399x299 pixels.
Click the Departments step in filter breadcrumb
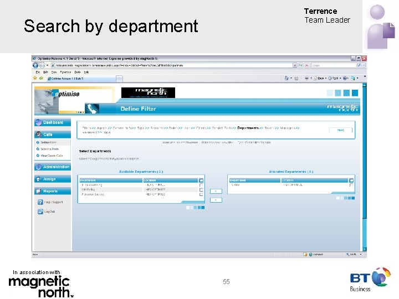click(248, 128)
